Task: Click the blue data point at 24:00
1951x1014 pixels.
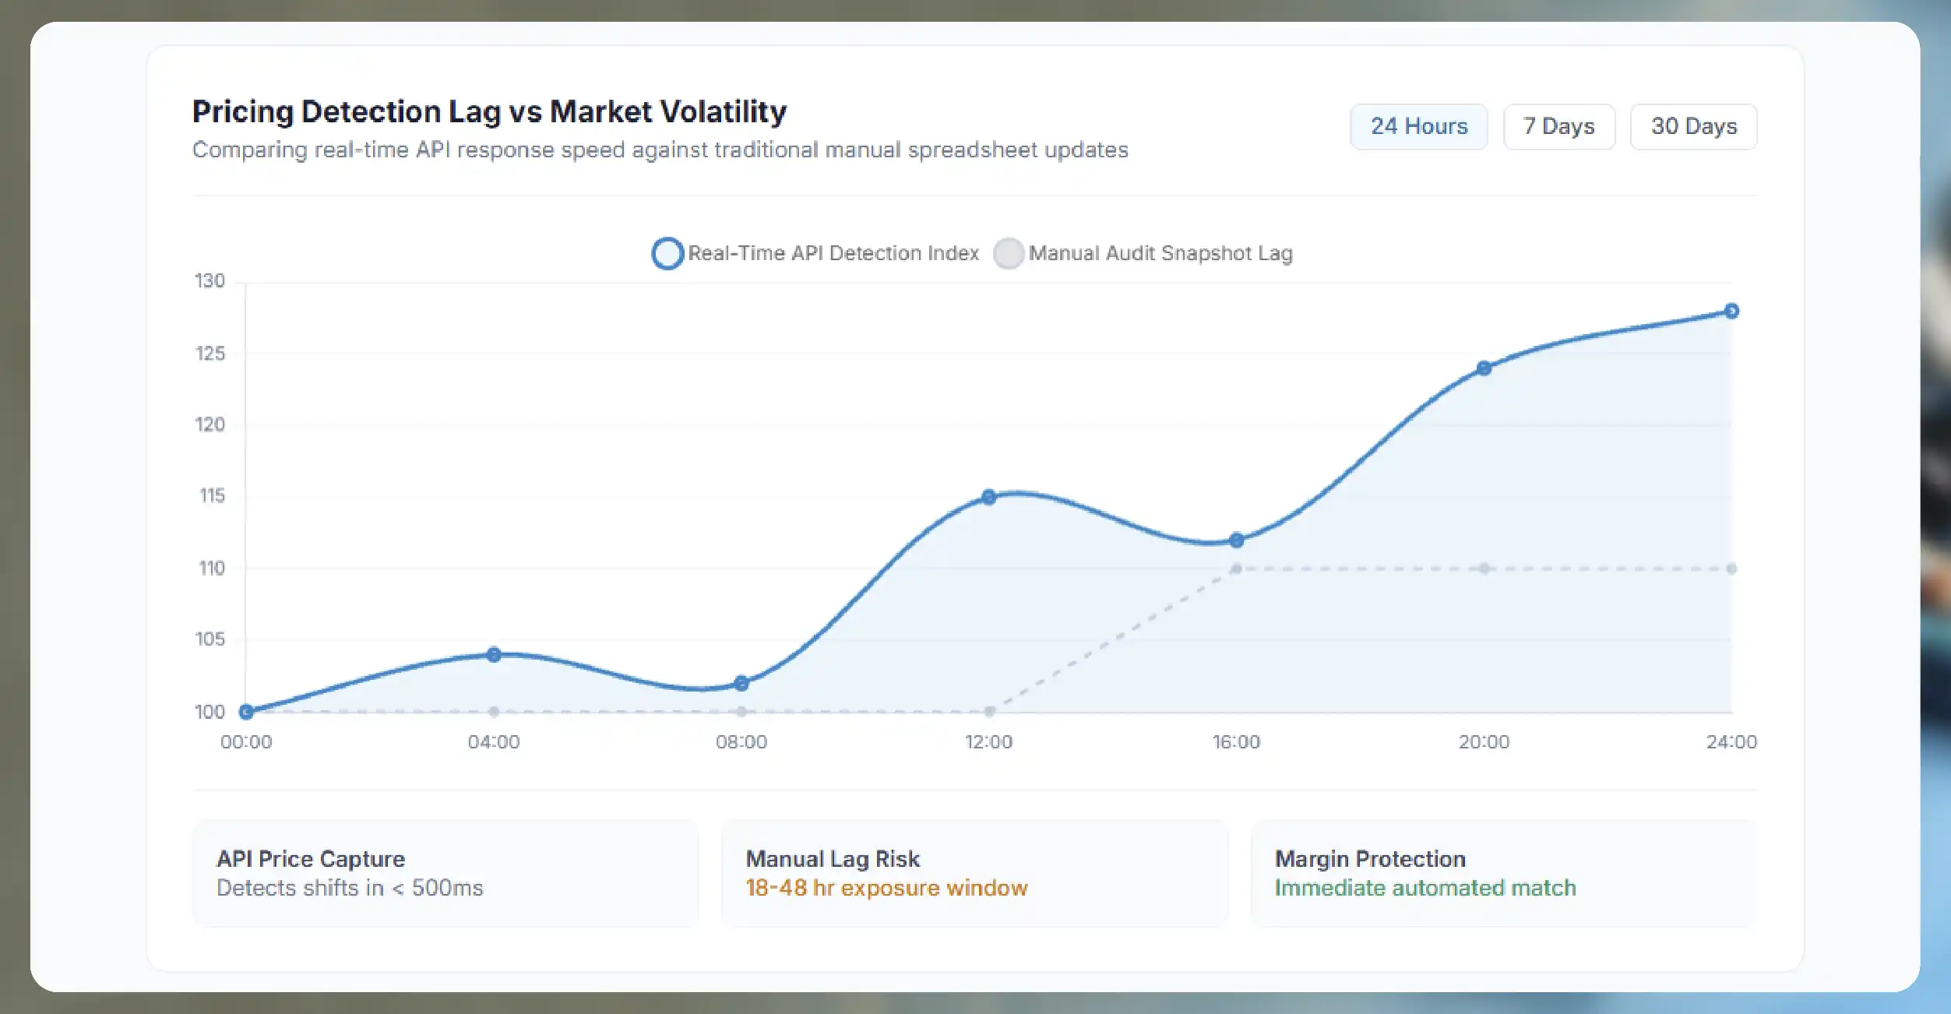Action: point(1731,311)
